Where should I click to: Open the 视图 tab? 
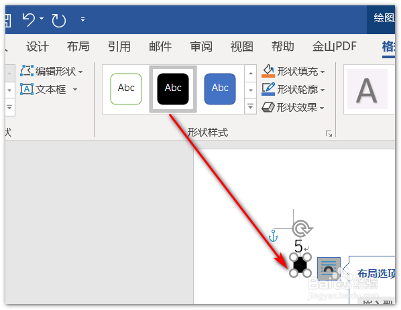242,46
